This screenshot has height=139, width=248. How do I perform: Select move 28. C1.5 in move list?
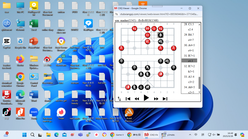tap(189, 24)
